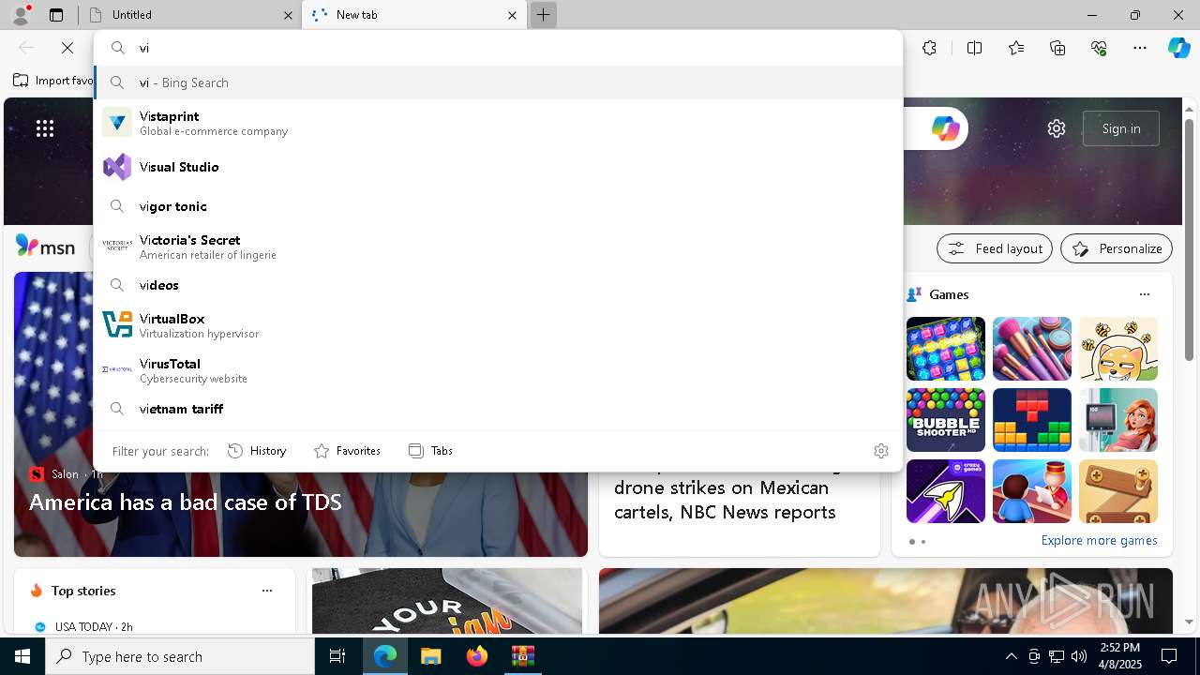Image resolution: width=1200 pixels, height=675 pixels.
Task: Open the wood screw puzzle game thumbnail
Action: (x=1118, y=491)
